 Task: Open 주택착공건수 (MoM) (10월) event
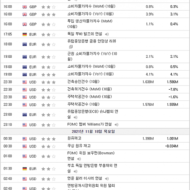click(90, 97)
